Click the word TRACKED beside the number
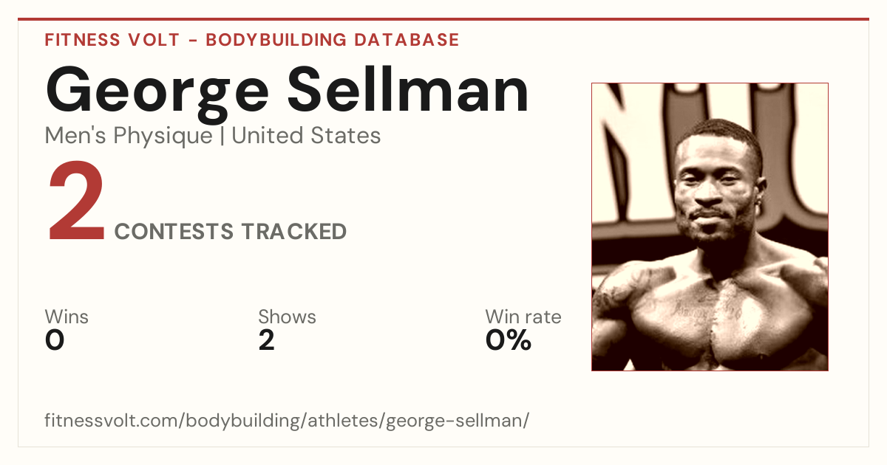 tap(293, 232)
